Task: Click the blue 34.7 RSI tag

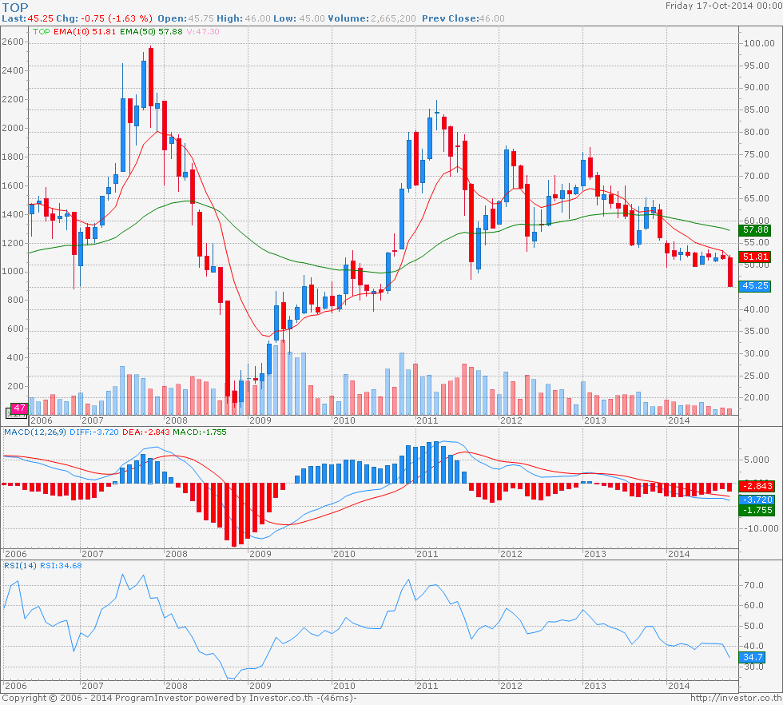Action: [x=753, y=657]
